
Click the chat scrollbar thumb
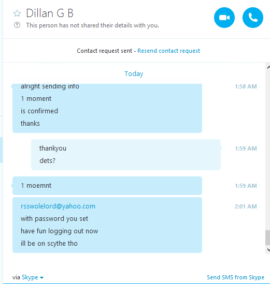267,237
